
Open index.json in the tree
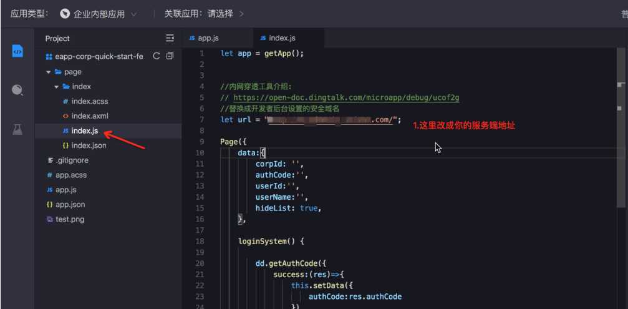pos(89,145)
